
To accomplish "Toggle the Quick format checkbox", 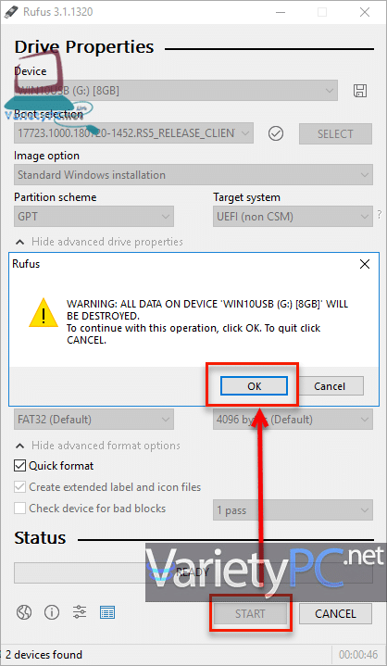I will coord(19,466).
